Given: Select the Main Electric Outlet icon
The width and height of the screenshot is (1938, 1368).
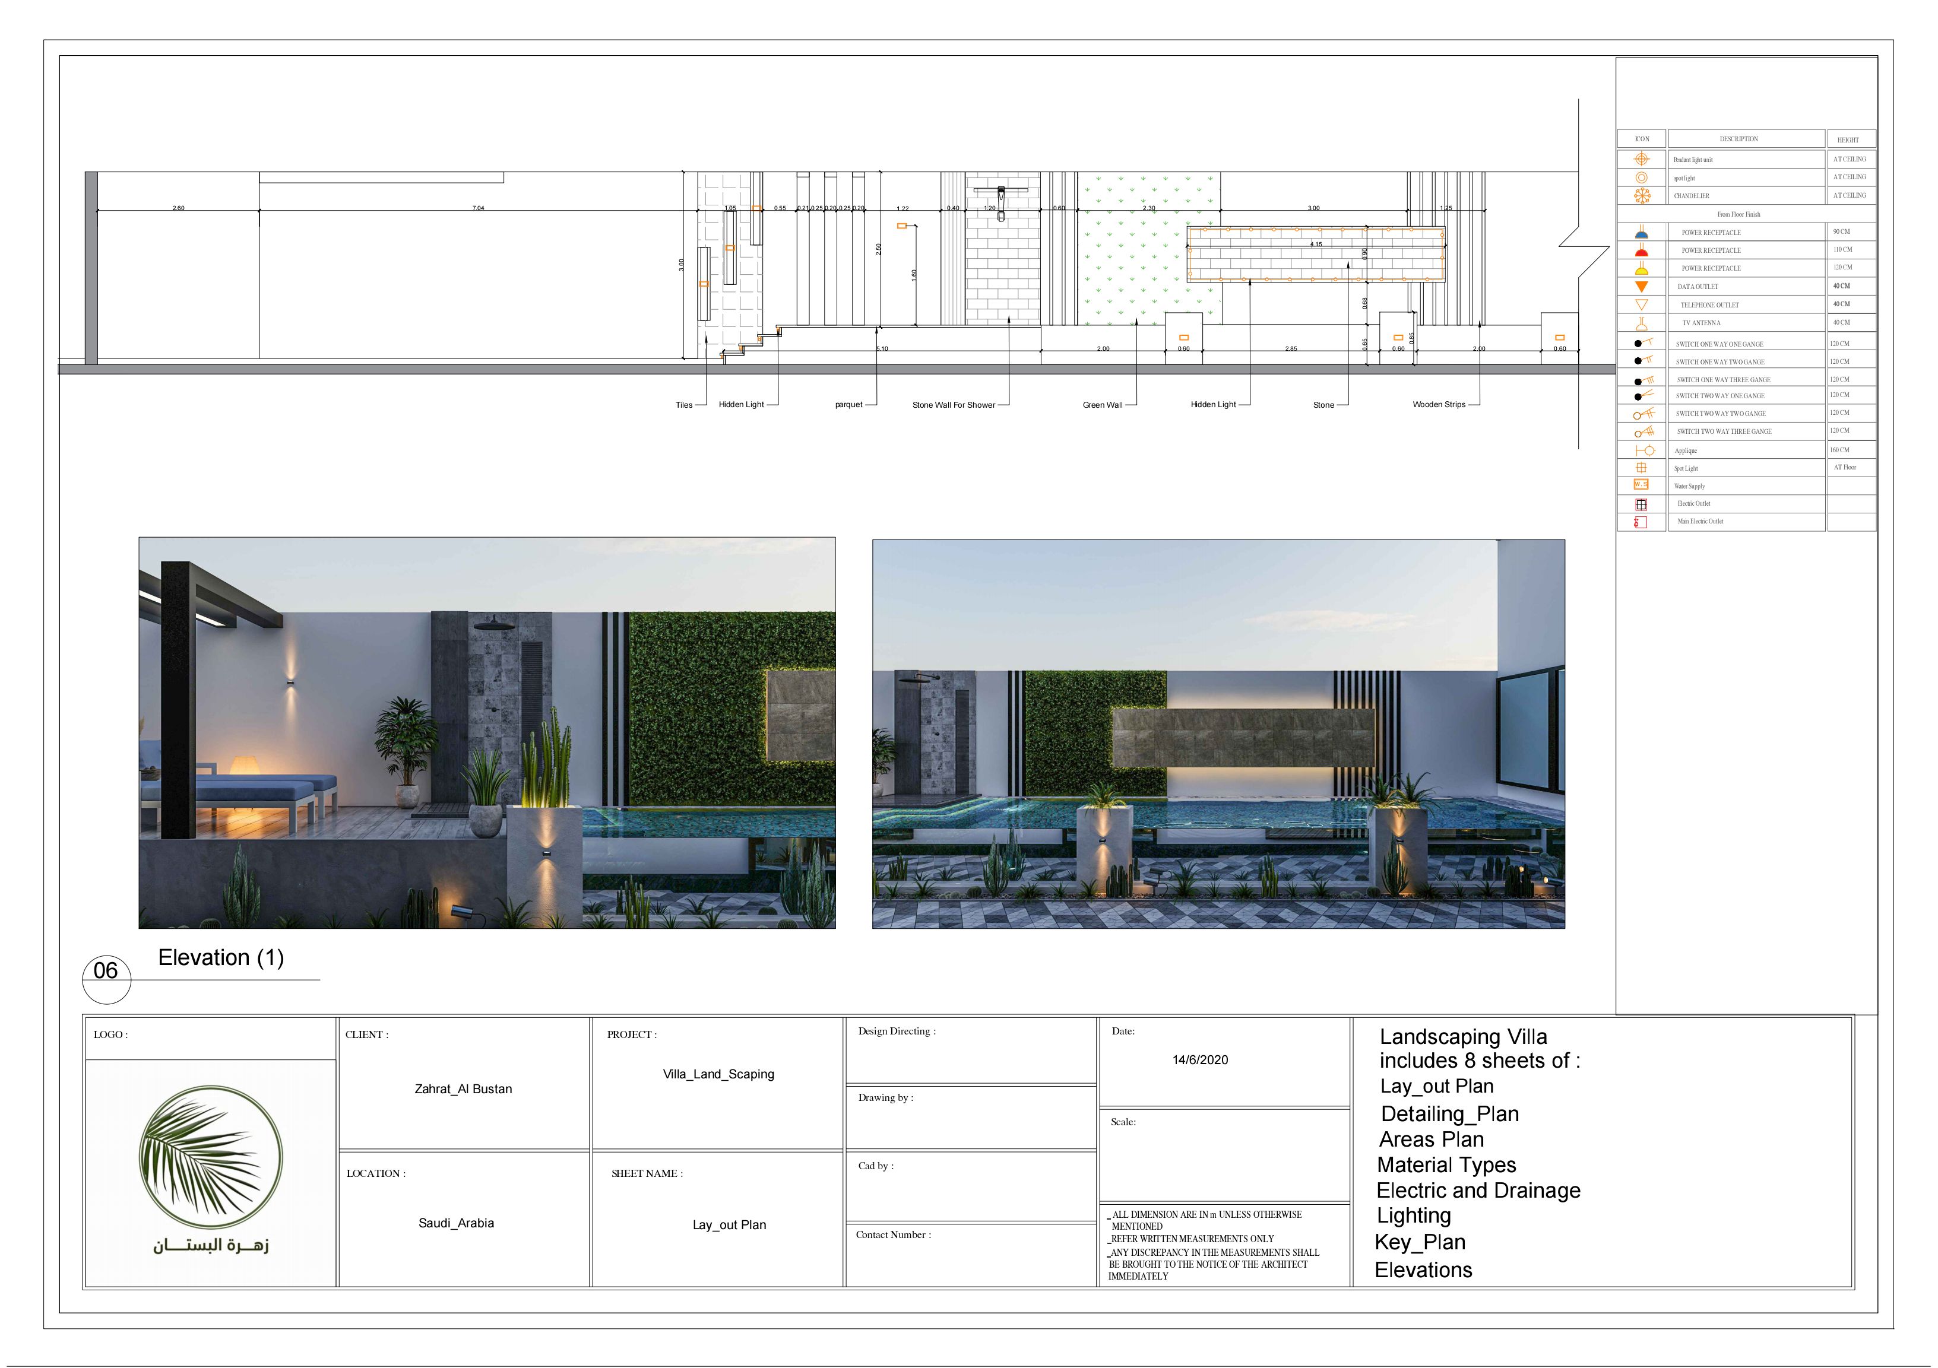Looking at the screenshot, I should click(1641, 522).
